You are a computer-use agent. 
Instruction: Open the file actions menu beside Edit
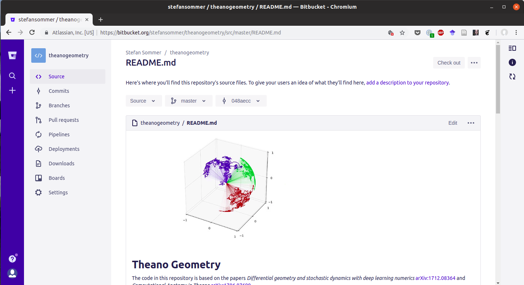[471, 123]
